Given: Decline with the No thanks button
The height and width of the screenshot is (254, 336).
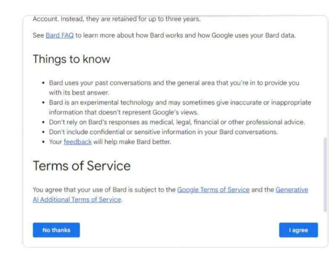Looking at the screenshot, I should pyautogui.click(x=56, y=230).
